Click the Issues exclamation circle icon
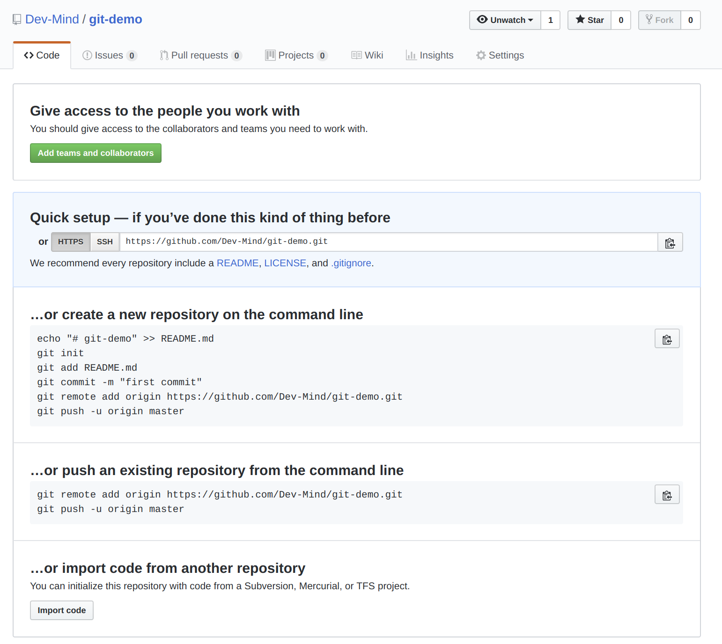The width and height of the screenshot is (722, 644). (87, 55)
